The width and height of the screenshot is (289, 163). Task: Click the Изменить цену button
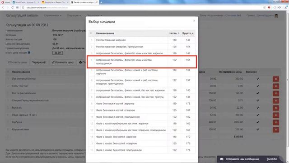63,62
